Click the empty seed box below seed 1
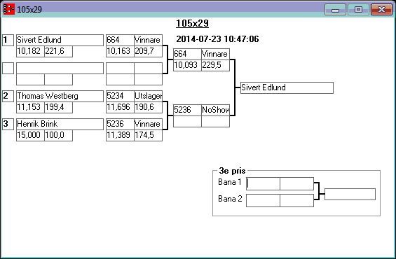 (8, 69)
